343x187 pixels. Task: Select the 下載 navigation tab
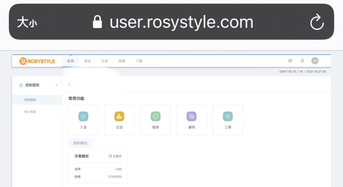click(x=139, y=61)
